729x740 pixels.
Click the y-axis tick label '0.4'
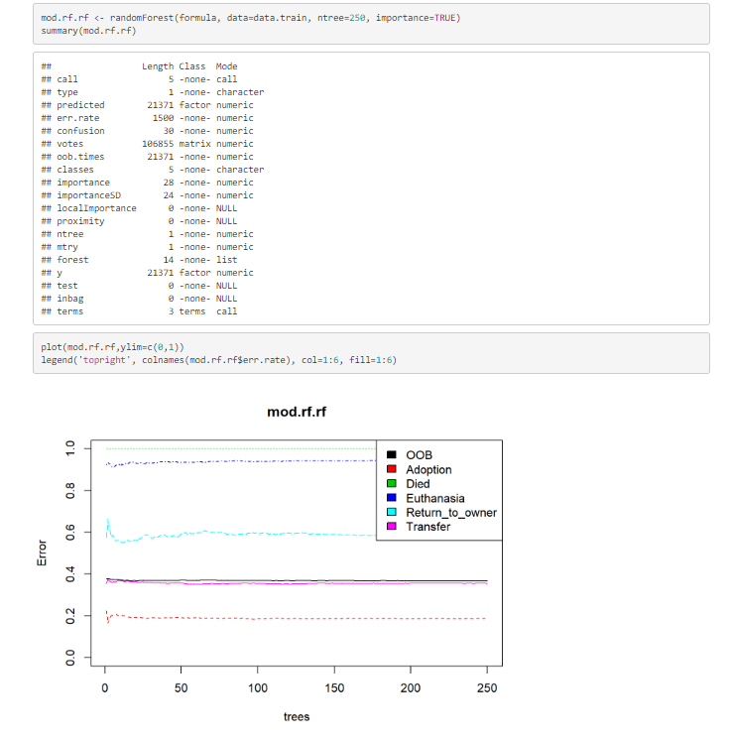point(69,574)
